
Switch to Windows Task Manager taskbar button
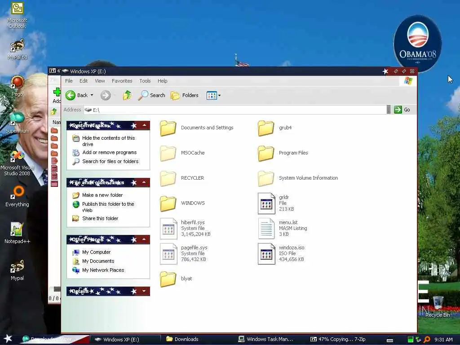coord(265,339)
